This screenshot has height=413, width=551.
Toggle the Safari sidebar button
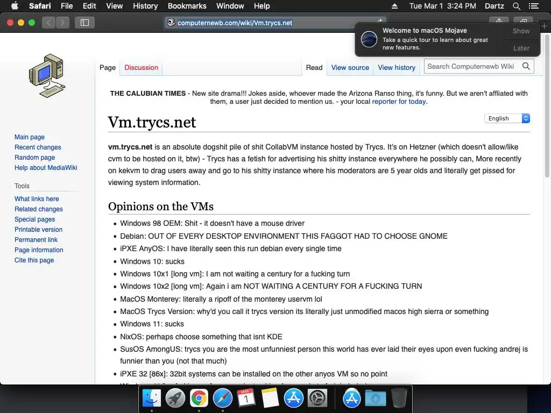tap(84, 23)
